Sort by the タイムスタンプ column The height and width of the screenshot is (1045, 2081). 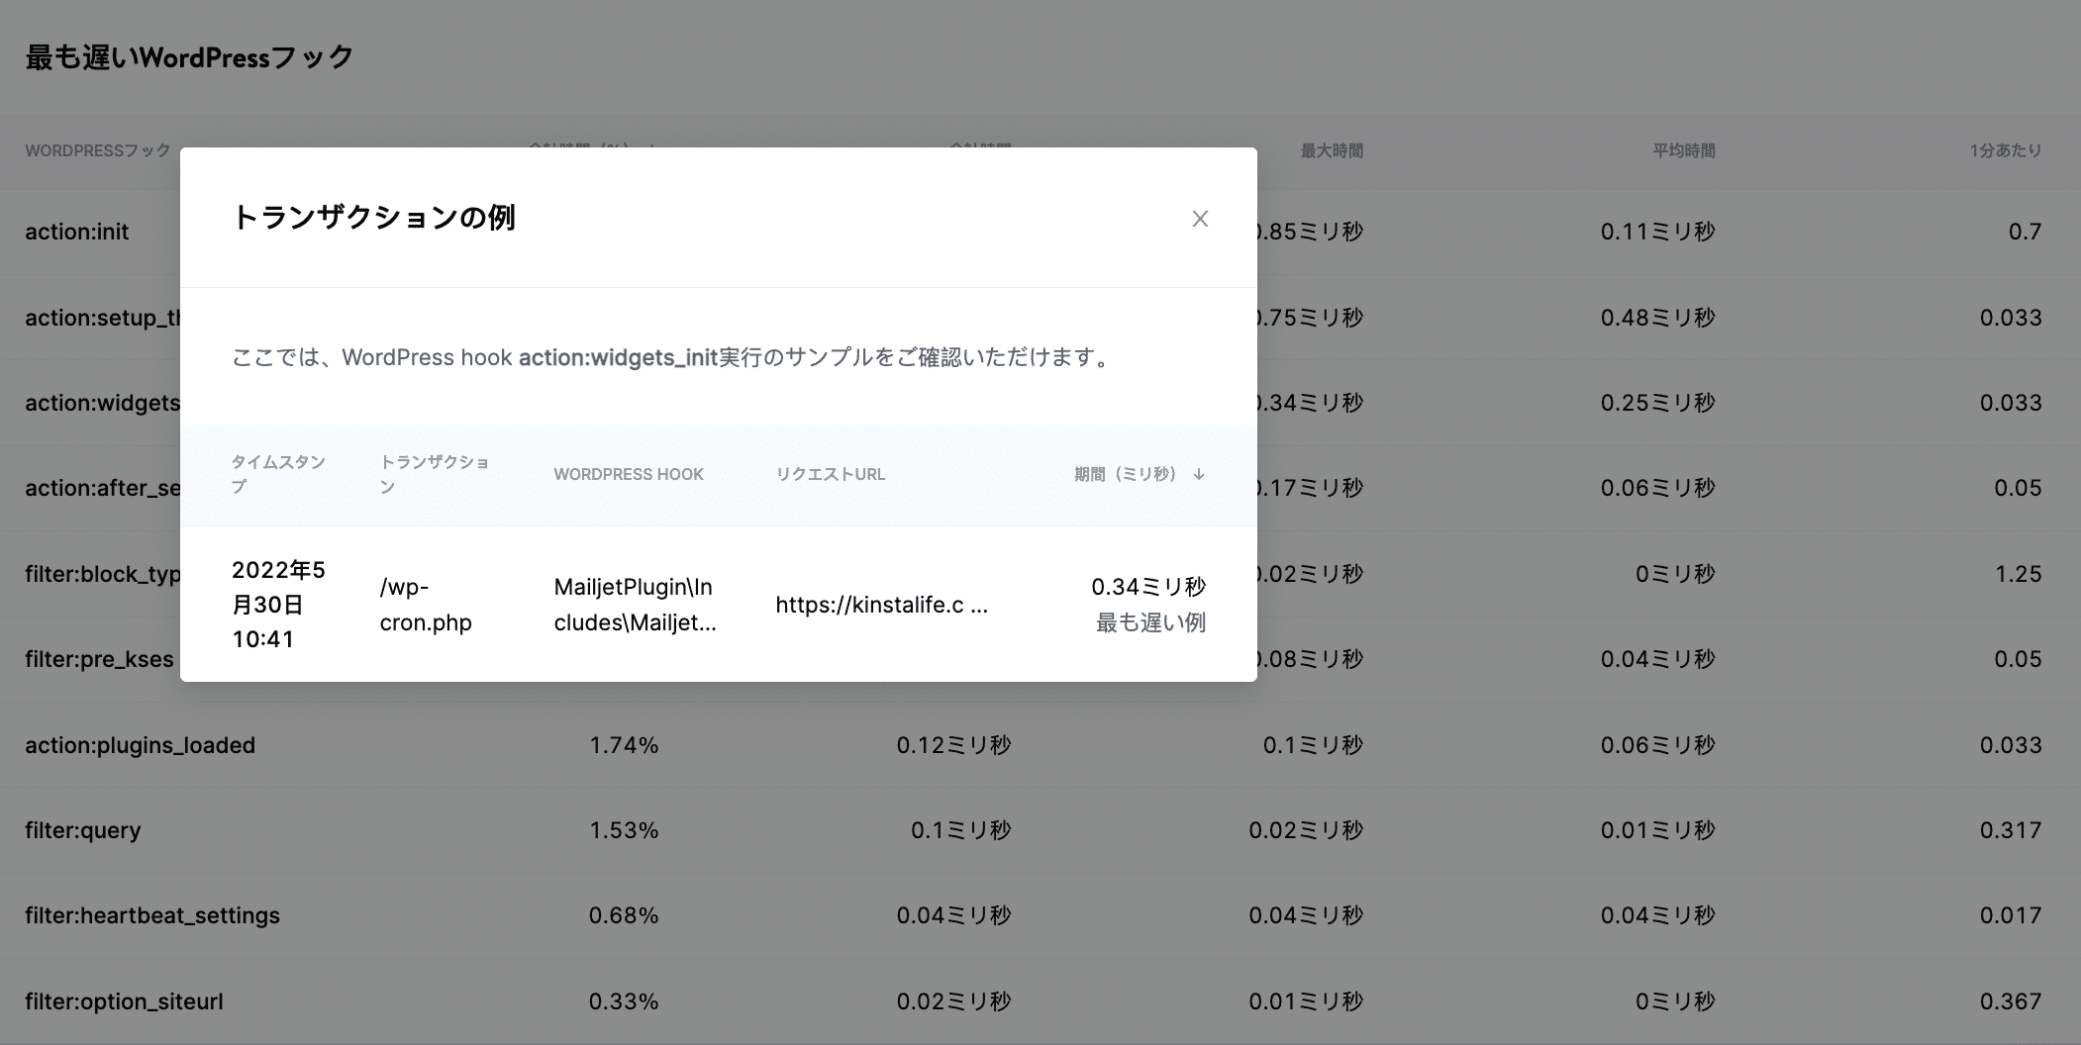(280, 474)
